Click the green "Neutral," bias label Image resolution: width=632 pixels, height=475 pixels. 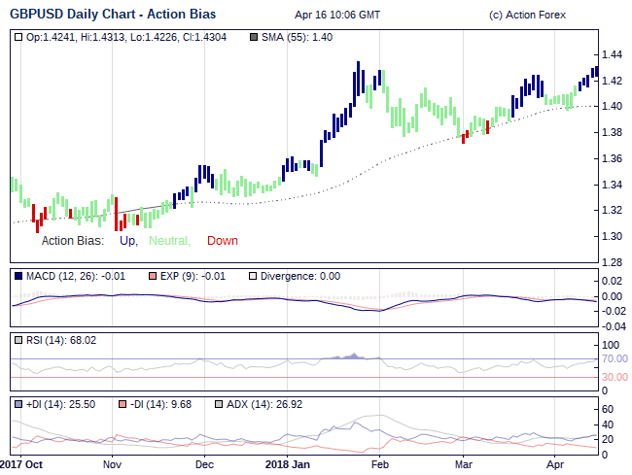[x=169, y=241]
